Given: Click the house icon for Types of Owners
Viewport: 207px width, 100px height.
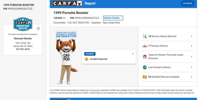Looking at the screenshot, I should 145,57.
